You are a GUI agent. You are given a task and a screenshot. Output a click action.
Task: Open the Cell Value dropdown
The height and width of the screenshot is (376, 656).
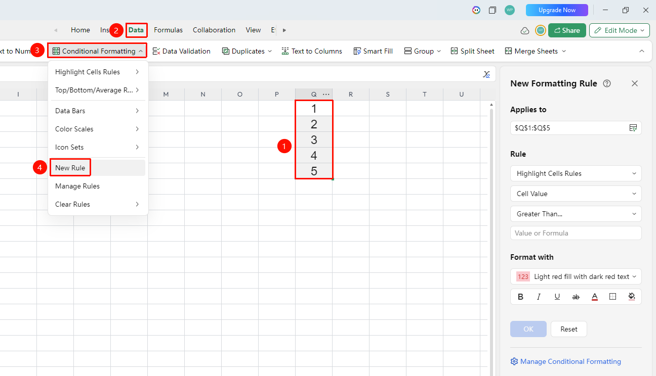click(576, 194)
